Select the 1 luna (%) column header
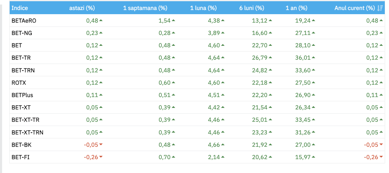Image resolution: width=389 pixels, height=173 pixels. [204, 8]
